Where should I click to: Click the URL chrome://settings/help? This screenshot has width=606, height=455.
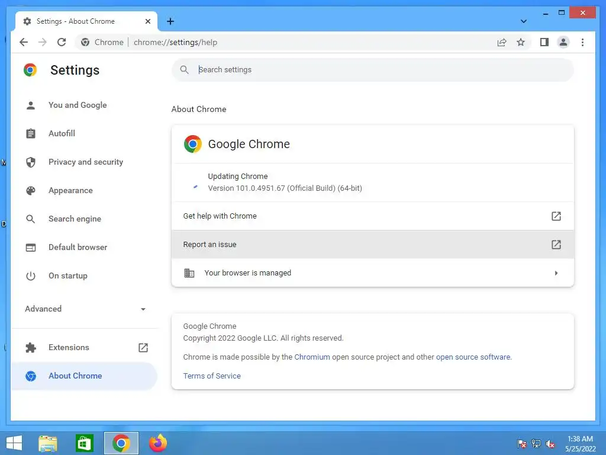(175, 42)
